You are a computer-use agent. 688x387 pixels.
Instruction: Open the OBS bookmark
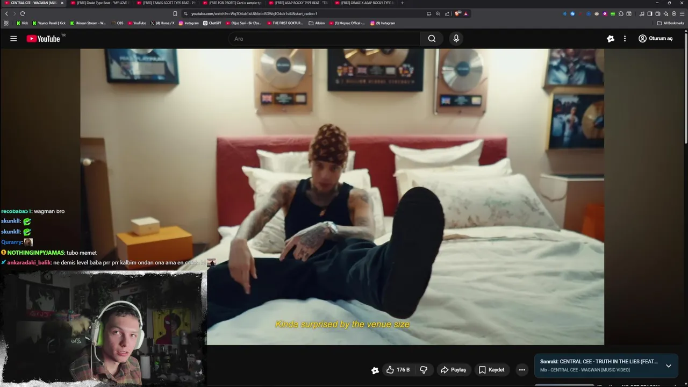[117, 23]
